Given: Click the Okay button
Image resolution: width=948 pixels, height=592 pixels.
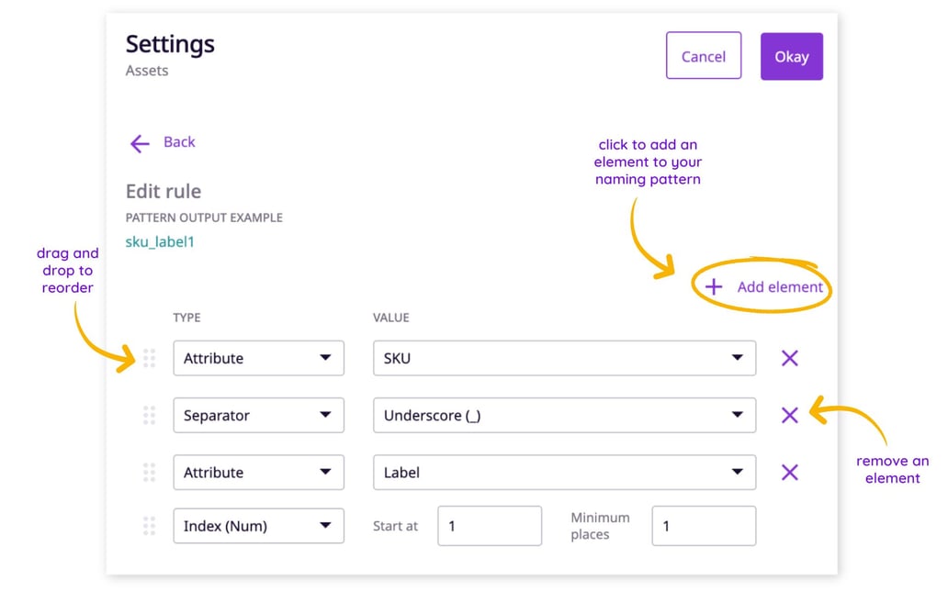Looking at the screenshot, I should [x=791, y=56].
